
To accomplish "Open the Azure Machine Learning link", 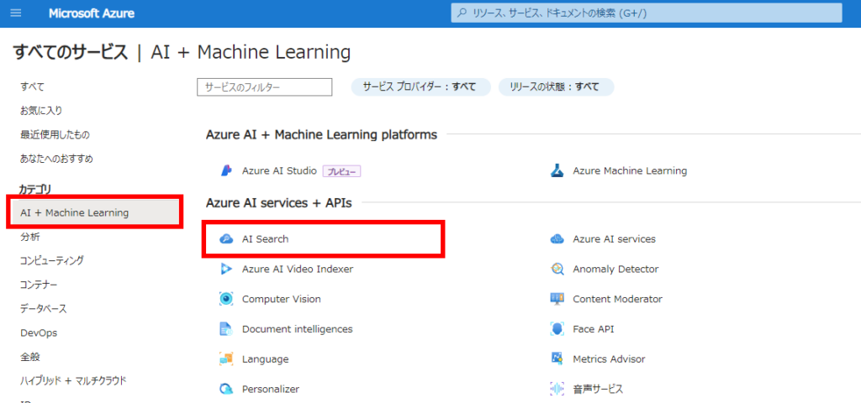I will pyautogui.click(x=630, y=171).
